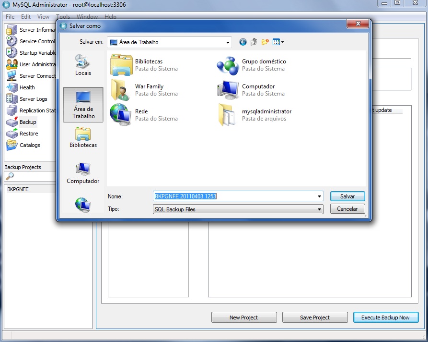Open the Window menu
The image size is (428, 342).
tap(87, 17)
